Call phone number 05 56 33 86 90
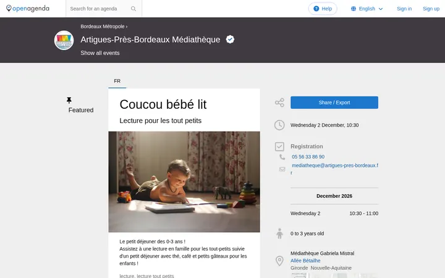The image size is (445, 278). [308, 157]
